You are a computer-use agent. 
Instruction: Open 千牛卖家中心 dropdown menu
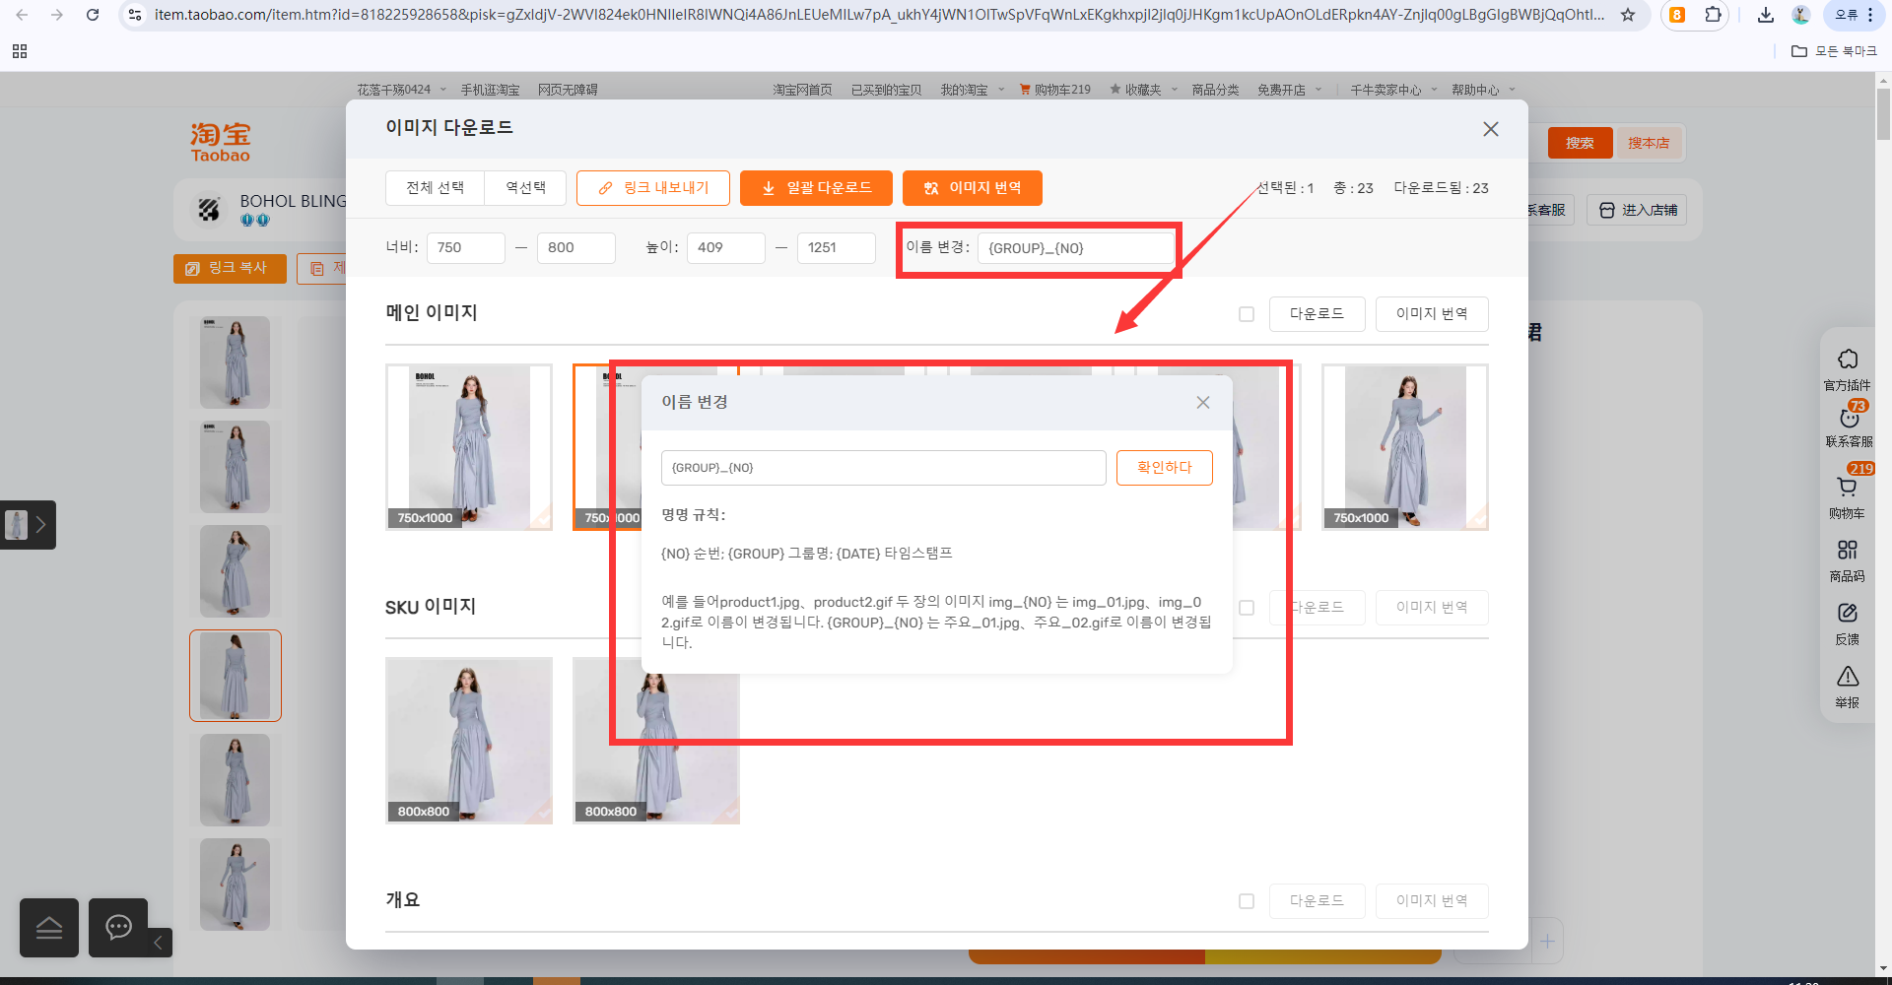tap(1393, 90)
